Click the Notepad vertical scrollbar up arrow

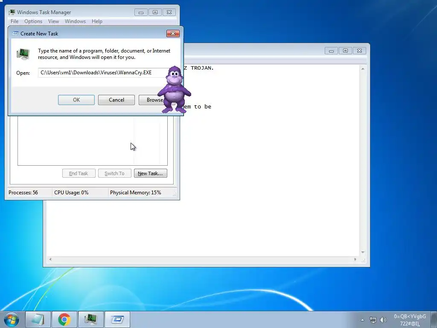[x=363, y=69]
